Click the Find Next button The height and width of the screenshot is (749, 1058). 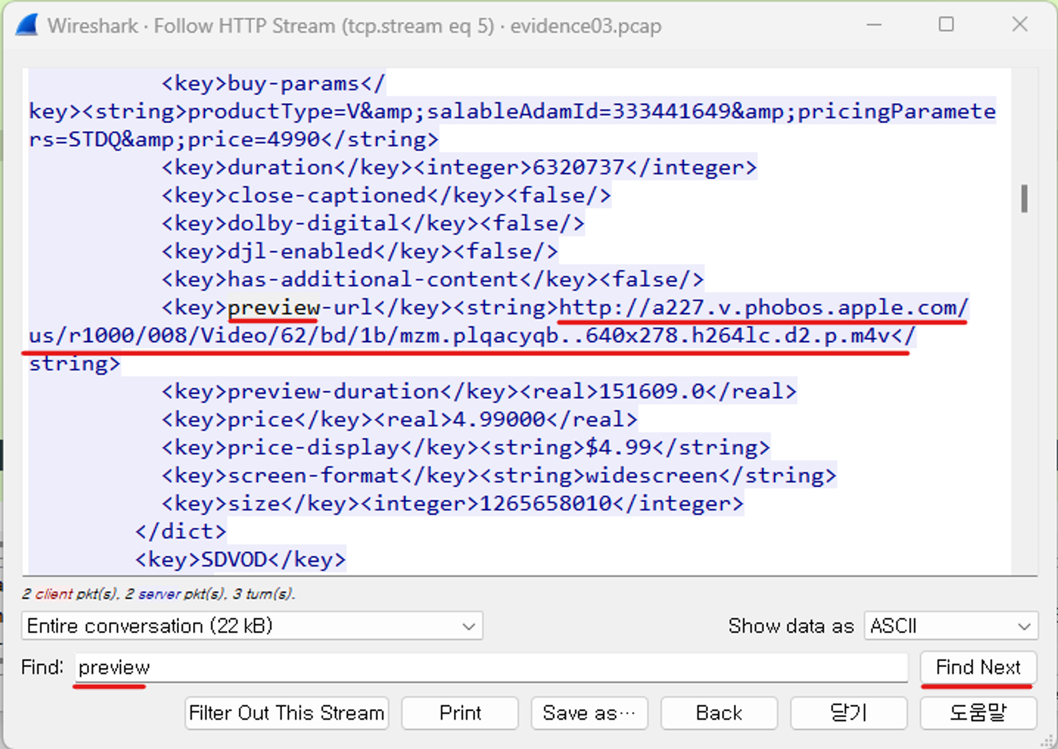tap(978, 667)
